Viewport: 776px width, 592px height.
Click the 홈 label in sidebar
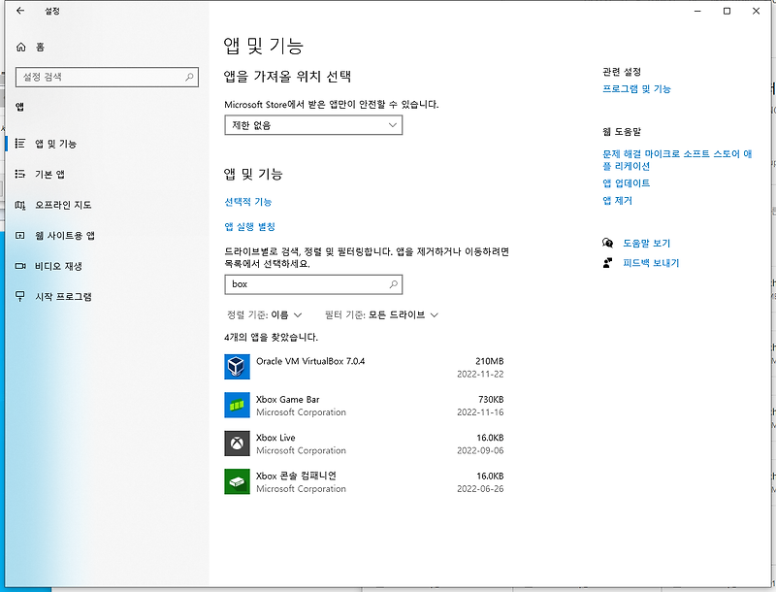[x=40, y=47]
